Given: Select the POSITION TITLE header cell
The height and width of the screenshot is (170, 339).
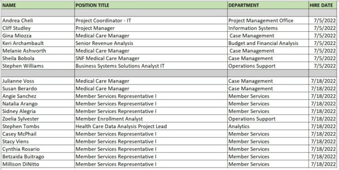Looking at the screenshot, I should (151, 5).
